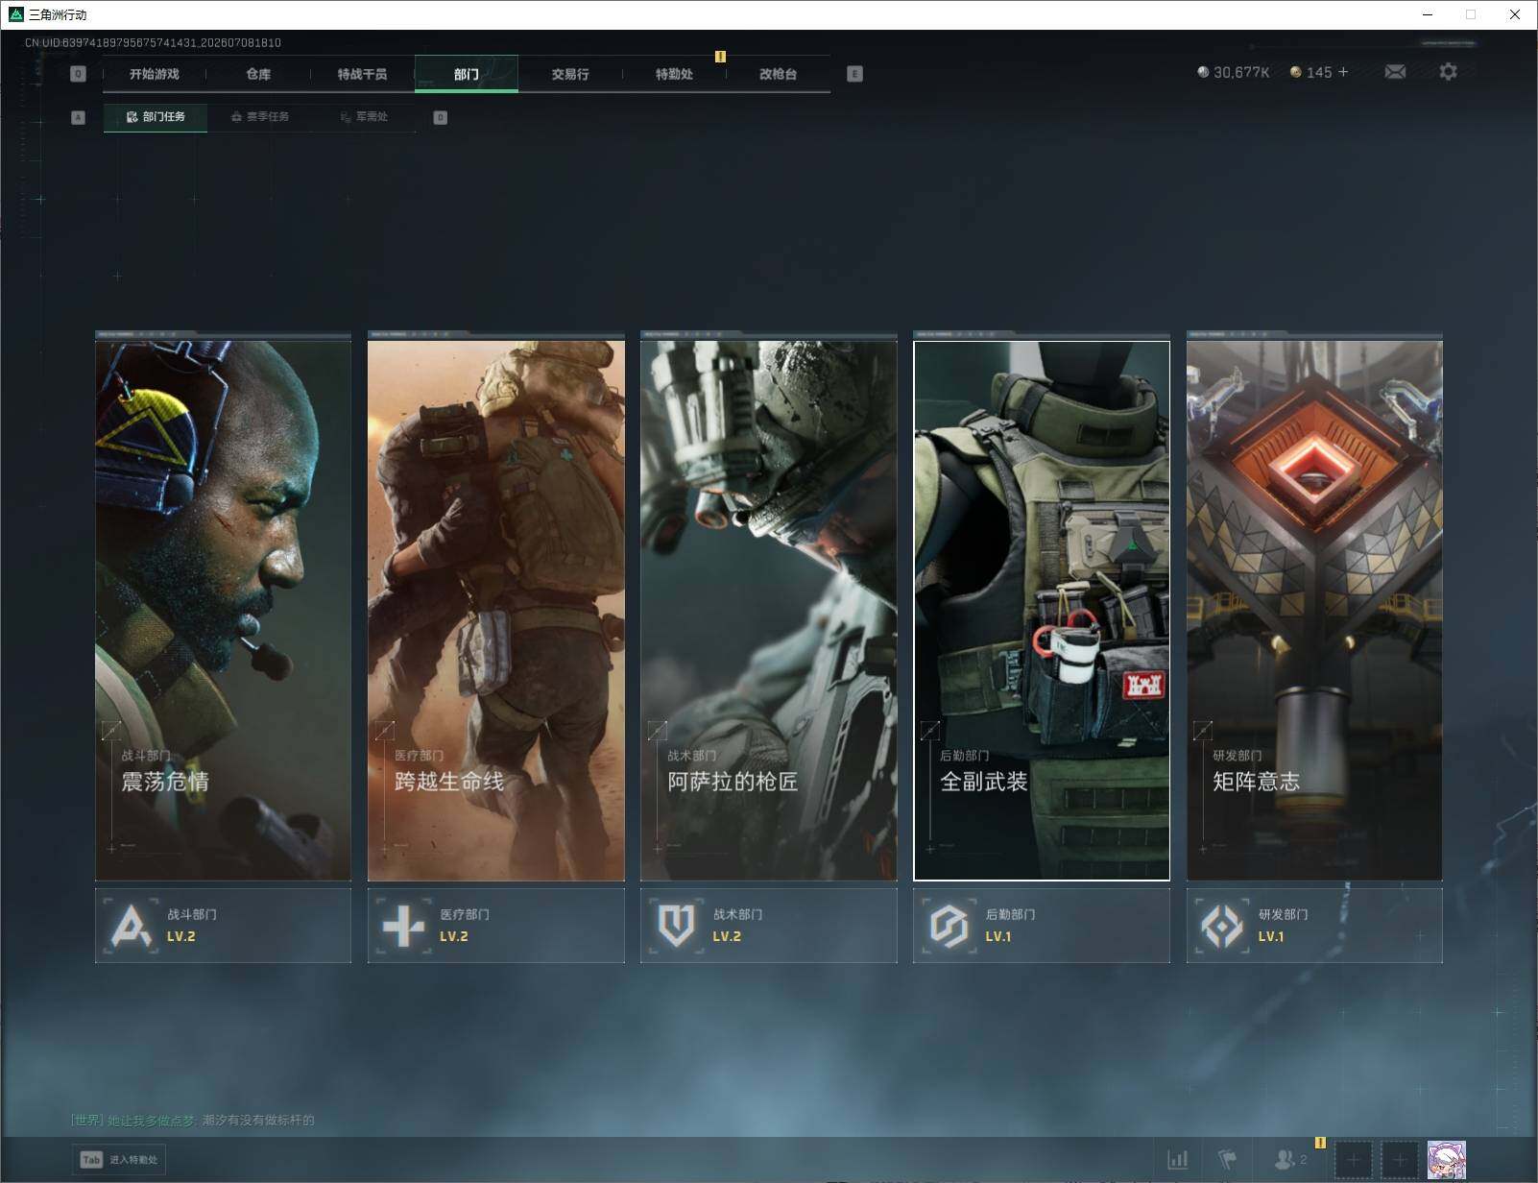1538x1183 pixels.
Task: Click the 阿萨拉的枪匠 tactical card
Action: pos(769,611)
